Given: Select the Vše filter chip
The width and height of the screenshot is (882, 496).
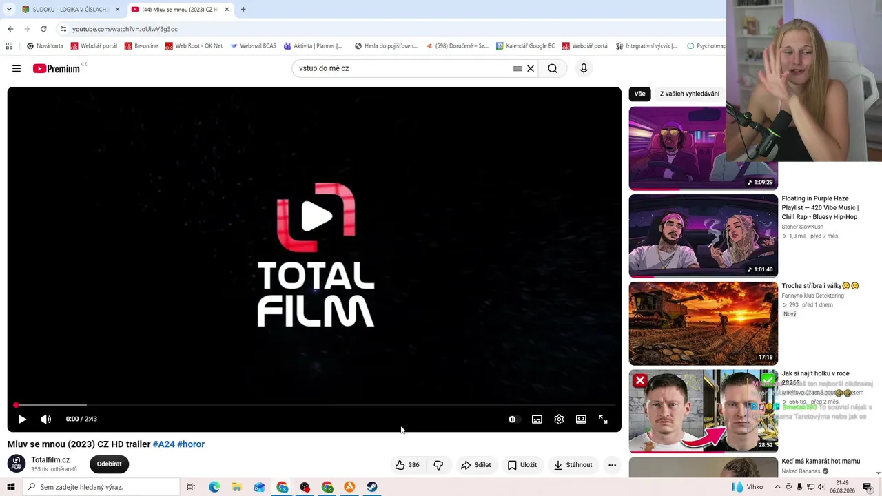Looking at the screenshot, I should pos(640,94).
